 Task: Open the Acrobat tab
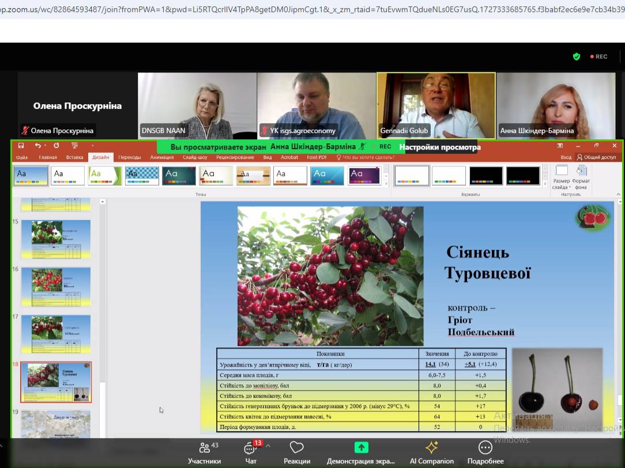pos(289,157)
